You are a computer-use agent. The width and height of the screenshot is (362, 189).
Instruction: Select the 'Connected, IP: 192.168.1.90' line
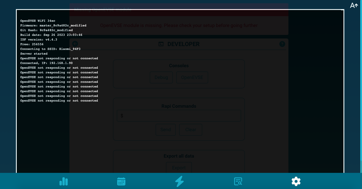(47, 63)
